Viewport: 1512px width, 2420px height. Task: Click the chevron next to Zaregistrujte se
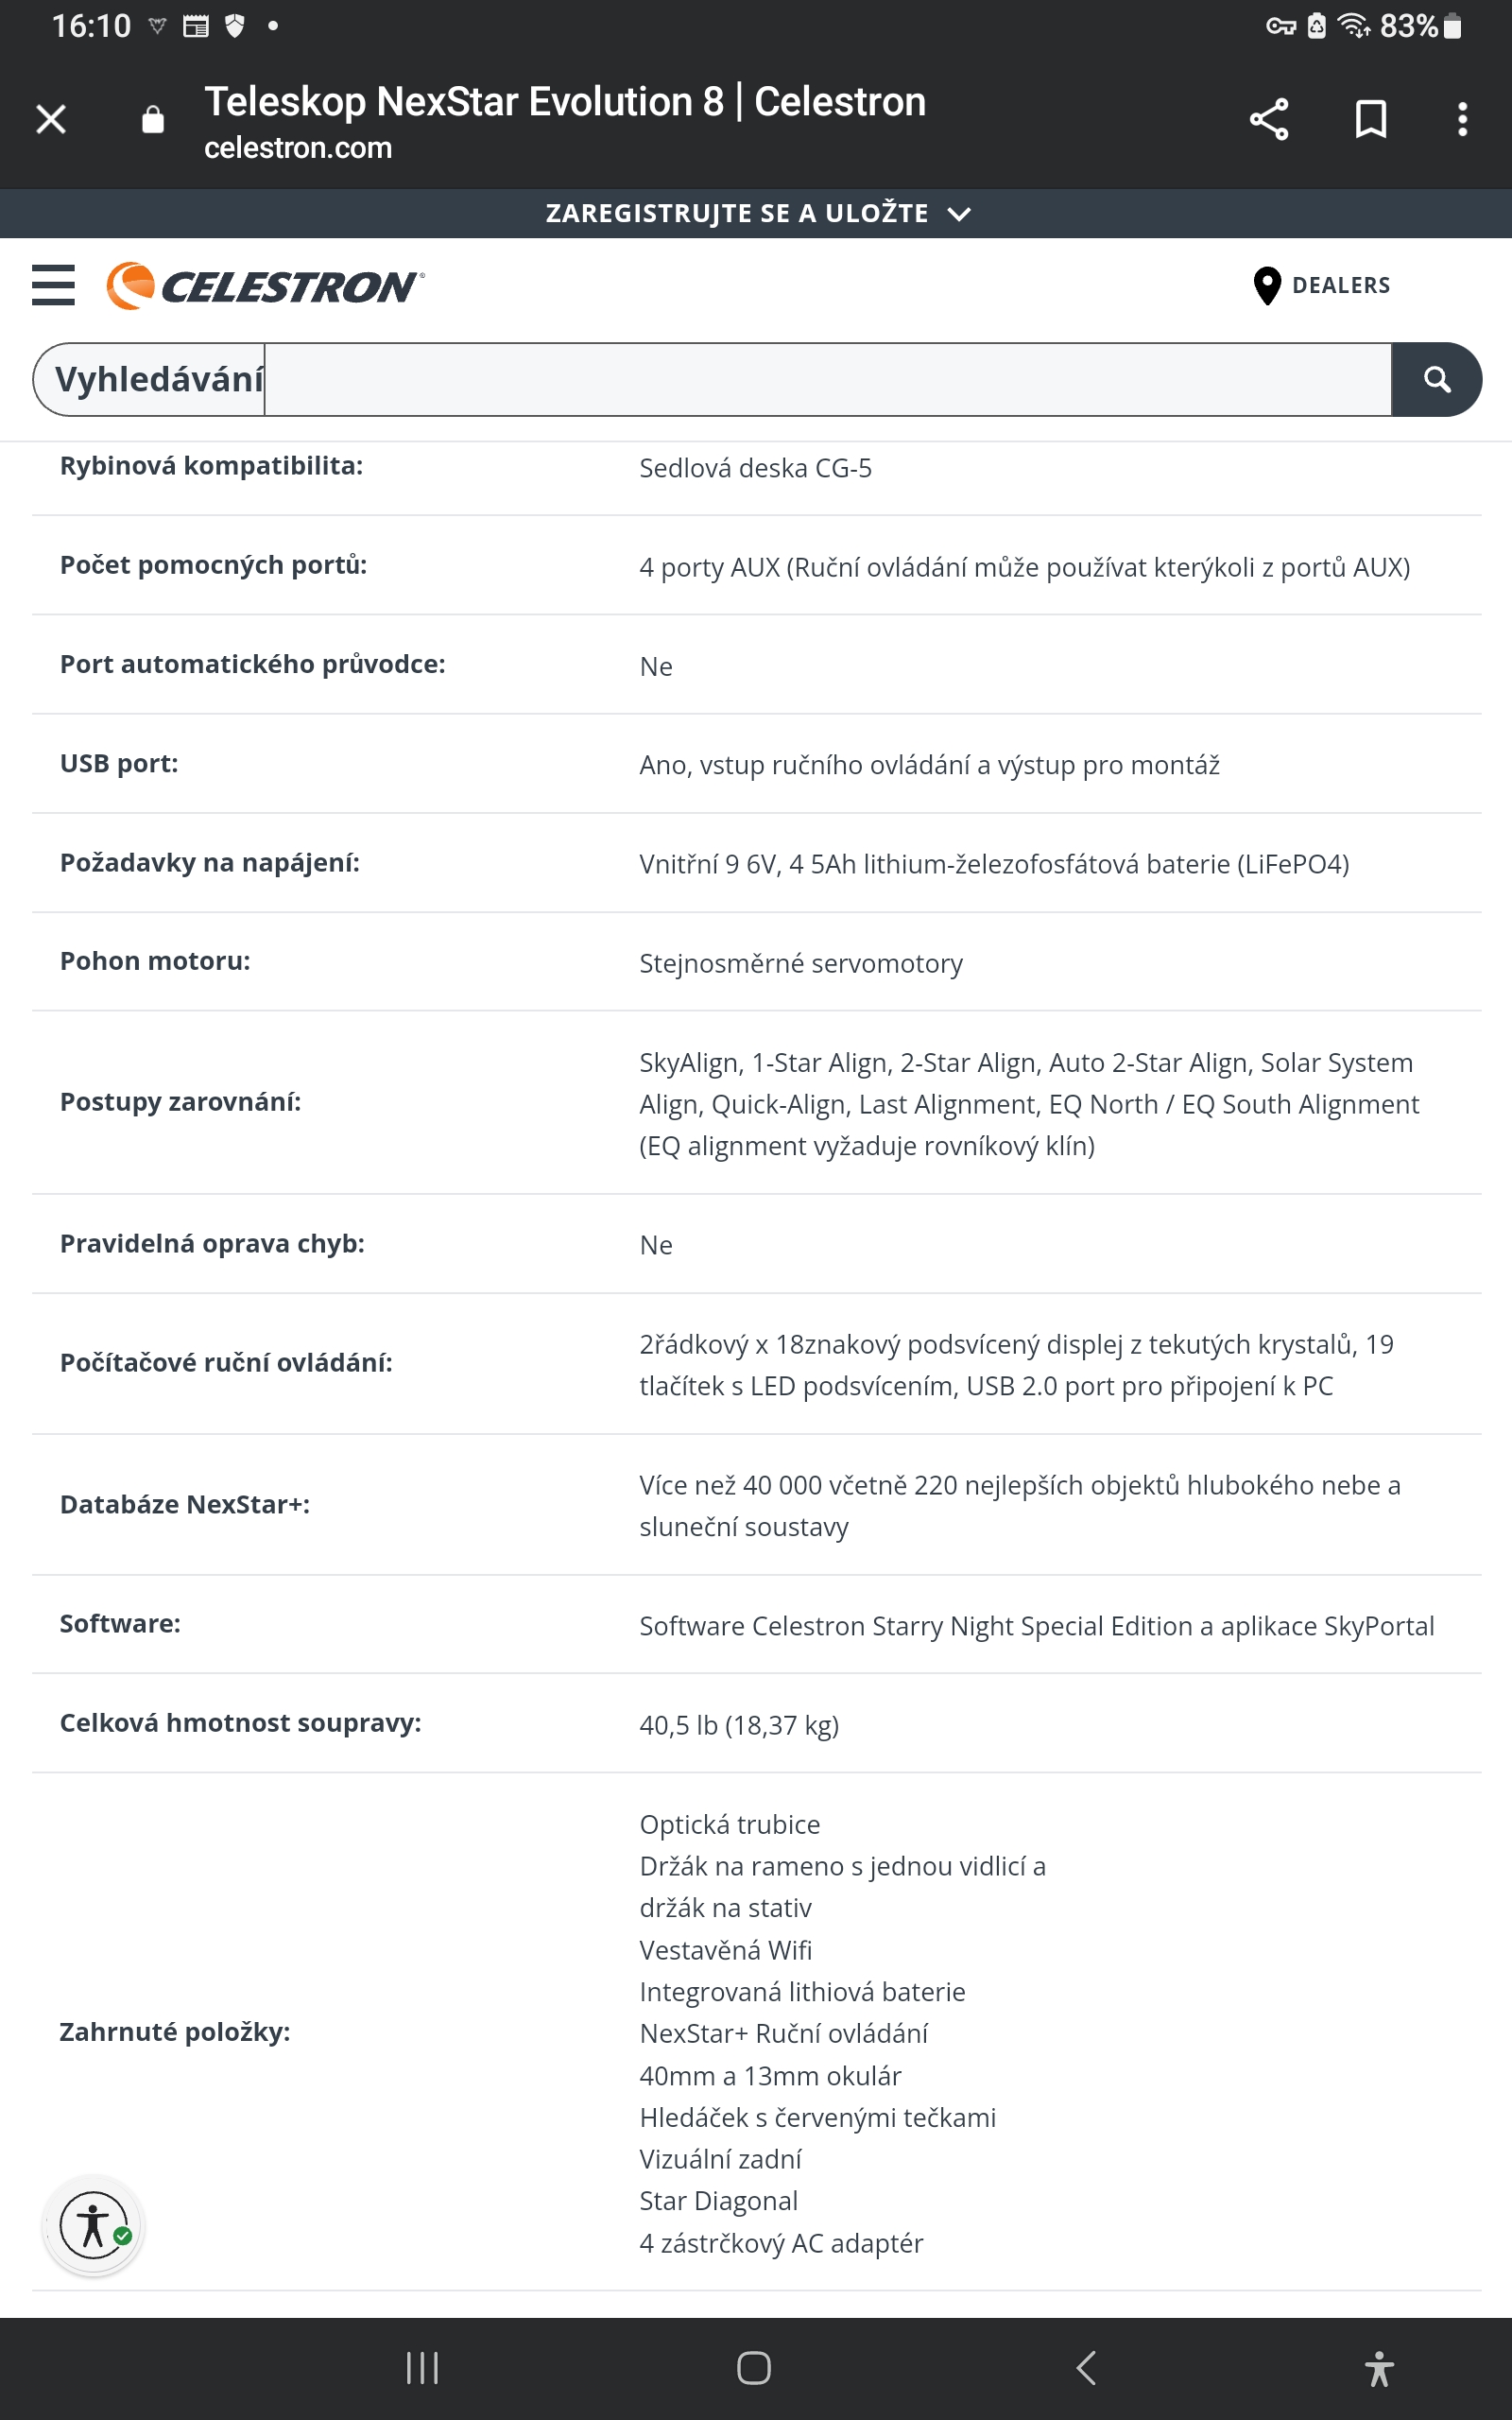(x=959, y=214)
